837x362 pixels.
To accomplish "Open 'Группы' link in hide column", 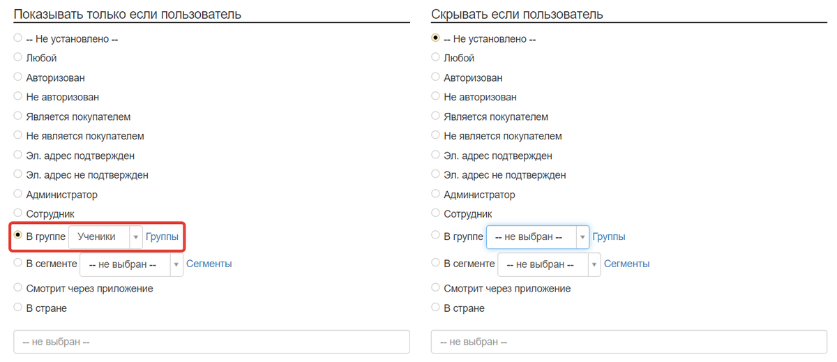I will 609,237.
